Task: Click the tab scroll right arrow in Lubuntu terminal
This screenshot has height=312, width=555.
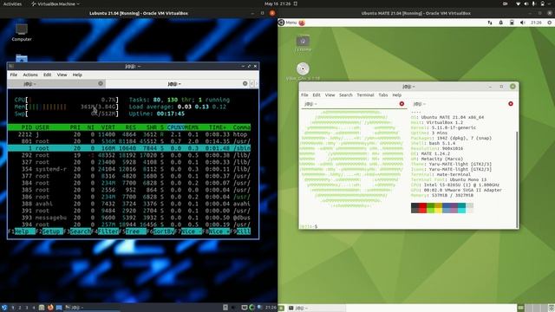Action: click(x=257, y=84)
